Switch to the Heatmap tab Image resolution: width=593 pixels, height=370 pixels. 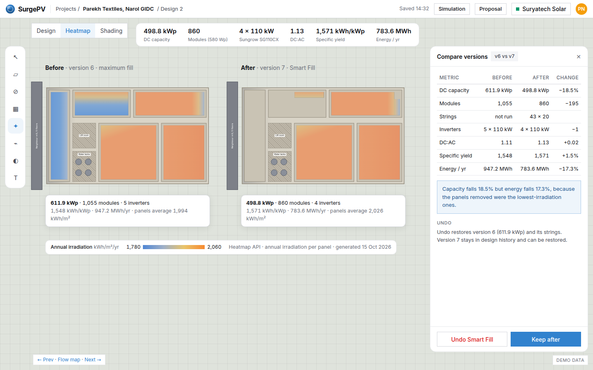click(x=78, y=31)
